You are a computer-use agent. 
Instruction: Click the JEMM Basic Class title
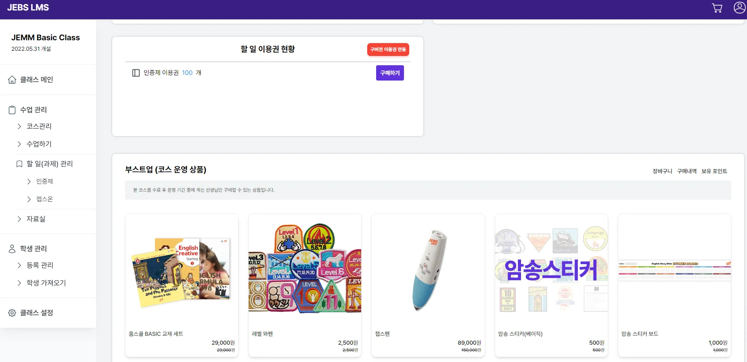[46, 37]
